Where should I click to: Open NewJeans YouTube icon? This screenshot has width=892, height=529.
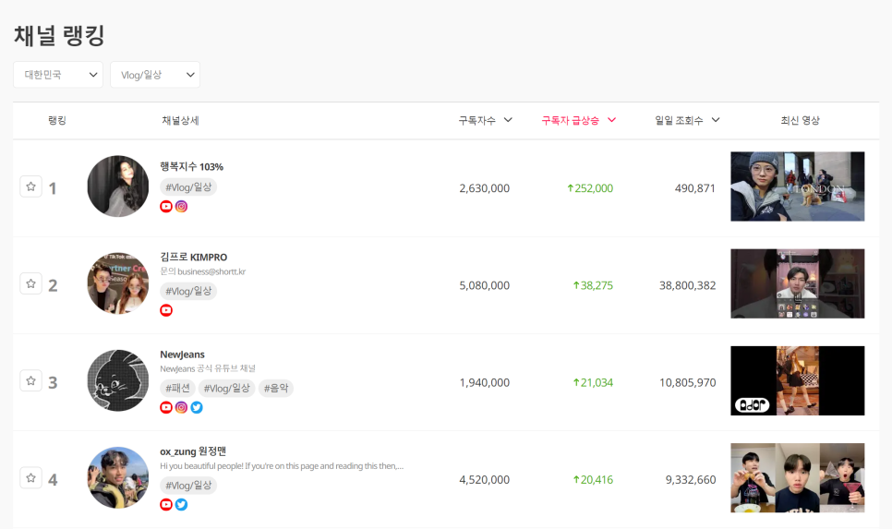point(166,407)
